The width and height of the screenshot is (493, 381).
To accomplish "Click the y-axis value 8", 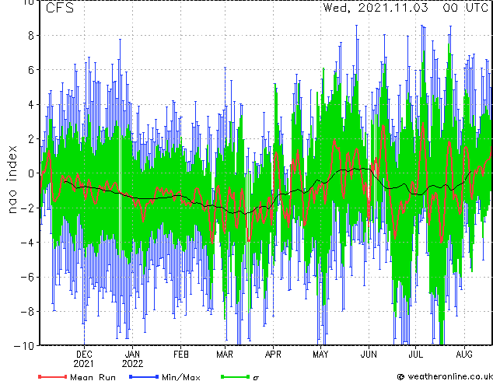I will (x=31, y=36).
